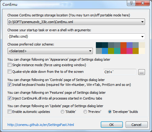Screen dimensions: 152x132
Task: Click the Ctrl+` hotkey field
Action: pos(120,72)
